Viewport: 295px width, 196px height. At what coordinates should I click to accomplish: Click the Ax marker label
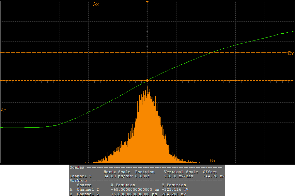[x=96, y=4]
